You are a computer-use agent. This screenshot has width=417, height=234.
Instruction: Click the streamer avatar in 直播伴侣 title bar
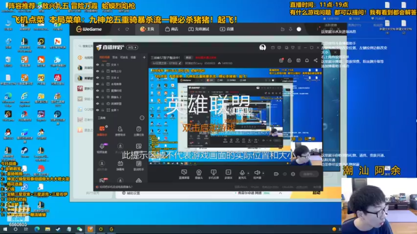(263, 47)
